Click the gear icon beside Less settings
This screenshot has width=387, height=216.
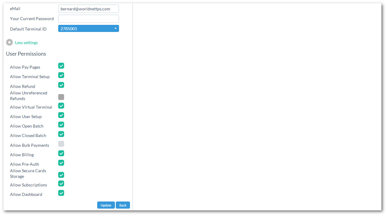click(9, 42)
